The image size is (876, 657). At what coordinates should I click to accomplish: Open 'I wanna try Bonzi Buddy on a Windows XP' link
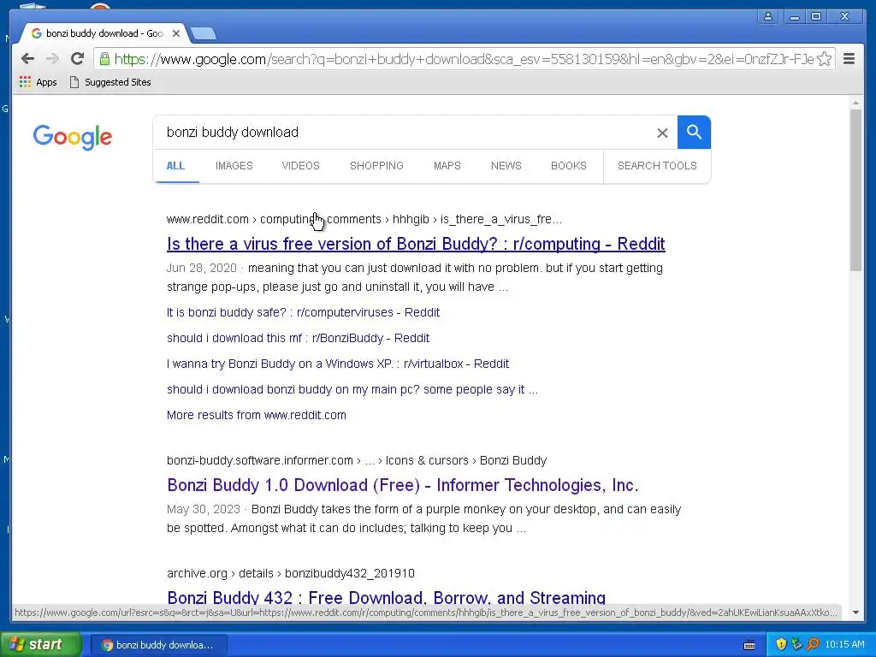pyautogui.click(x=337, y=364)
